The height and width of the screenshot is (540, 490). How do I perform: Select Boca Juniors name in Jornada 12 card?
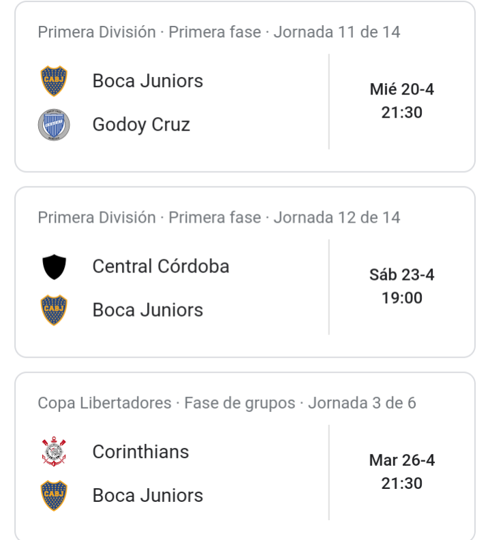click(148, 310)
